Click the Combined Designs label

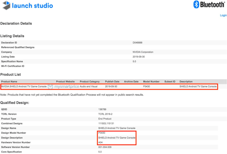[x=12, y=124]
